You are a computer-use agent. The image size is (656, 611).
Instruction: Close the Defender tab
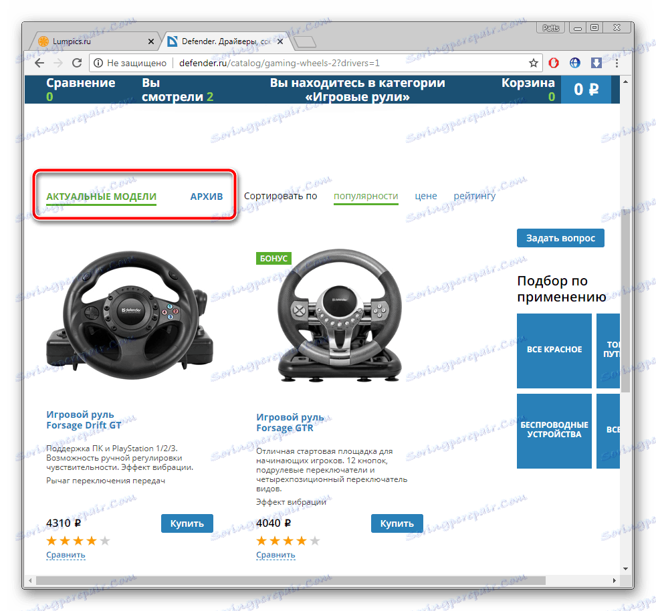pyautogui.click(x=280, y=41)
